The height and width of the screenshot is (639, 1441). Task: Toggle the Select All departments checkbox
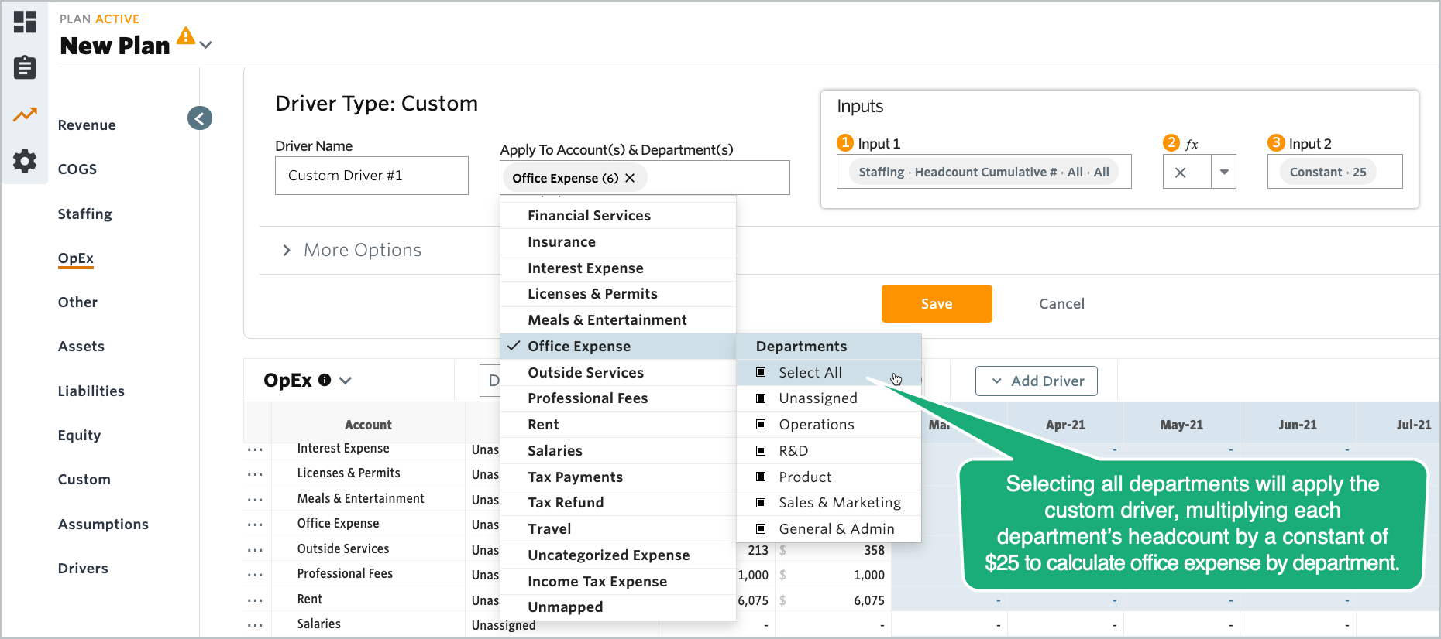tap(761, 373)
